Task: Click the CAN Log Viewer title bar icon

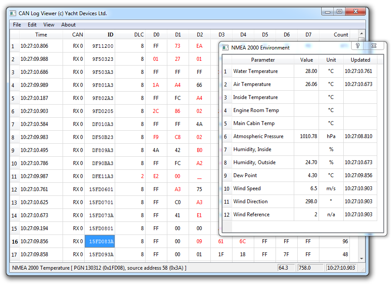Action: click(13, 13)
